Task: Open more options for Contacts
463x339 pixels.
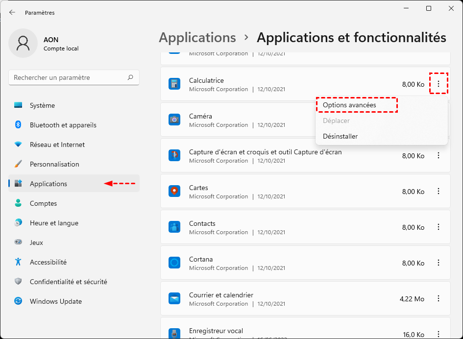Action: pos(438,227)
